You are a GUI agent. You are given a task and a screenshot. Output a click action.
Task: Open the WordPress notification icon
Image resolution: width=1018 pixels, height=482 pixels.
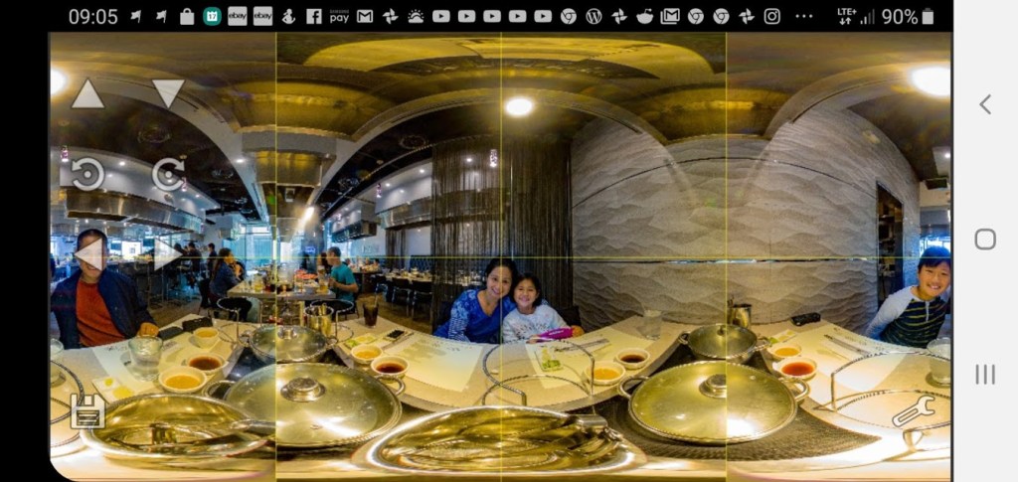[x=594, y=16]
